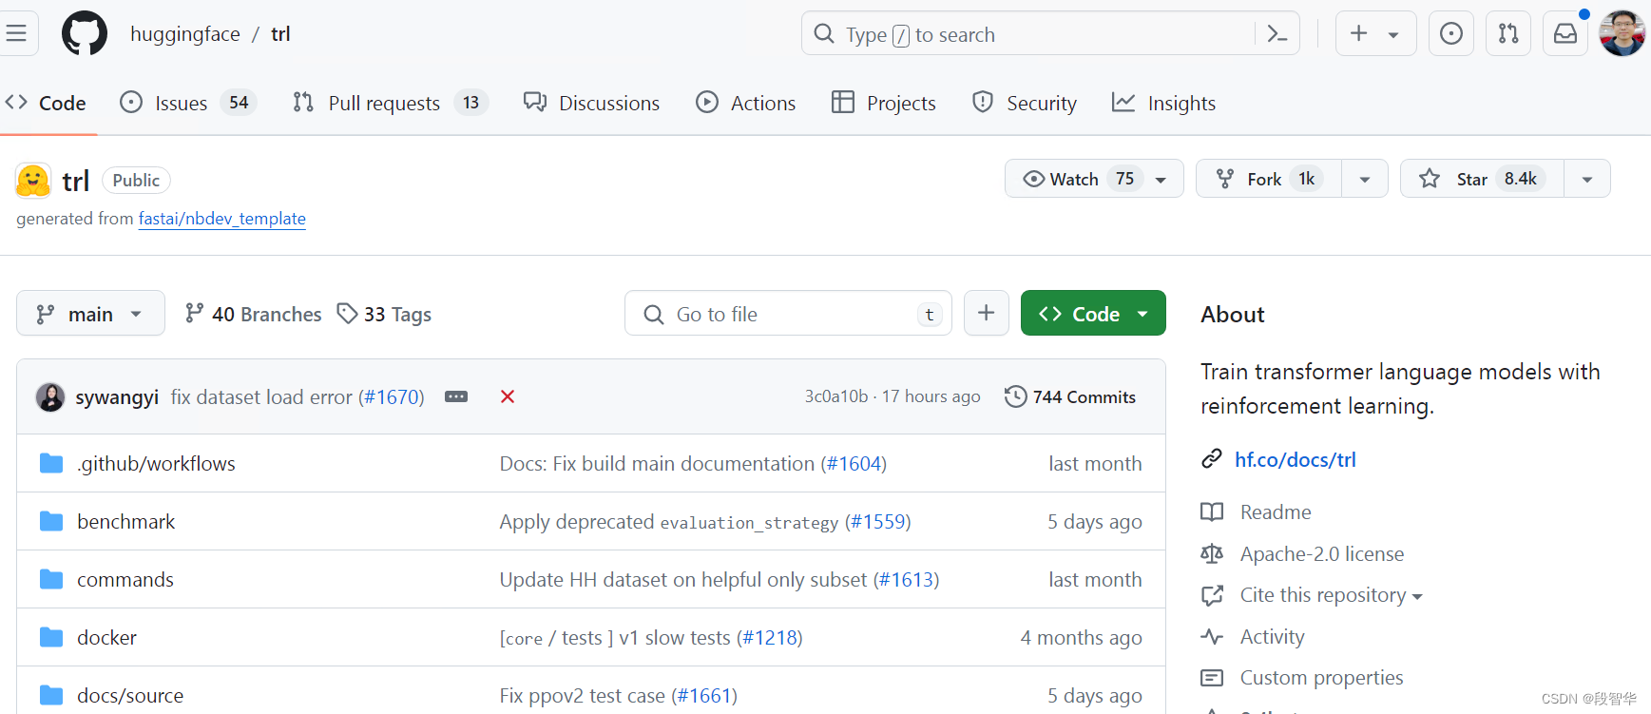Image resolution: width=1651 pixels, height=714 pixels.
Task: Open the benchmark folder
Action: click(x=126, y=522)
